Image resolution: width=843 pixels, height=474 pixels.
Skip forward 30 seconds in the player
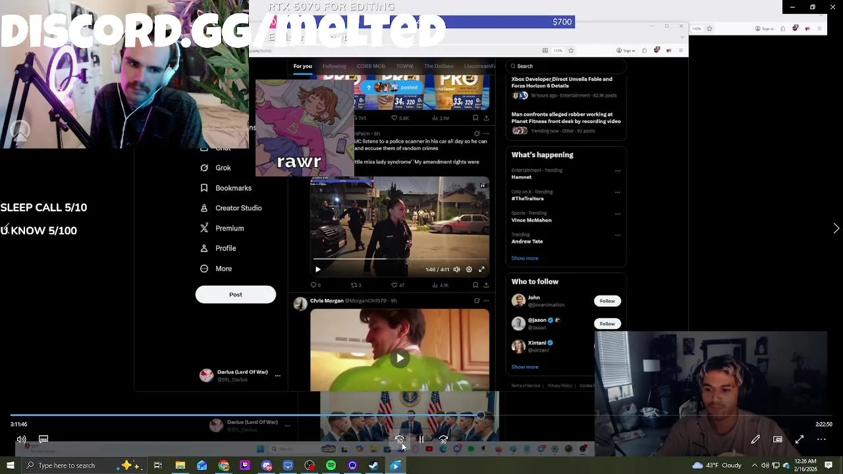click(x=443, y=440)
